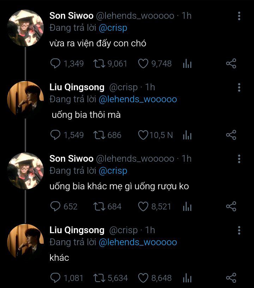Screen dimensions: 254x288
Task: Reply to the final "khác" tweet
Action: pos(56,278)
